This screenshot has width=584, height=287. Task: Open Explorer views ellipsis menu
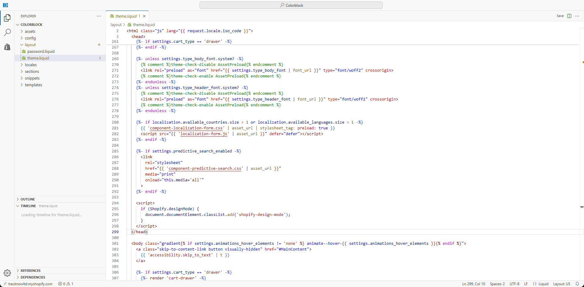(99, 16)
